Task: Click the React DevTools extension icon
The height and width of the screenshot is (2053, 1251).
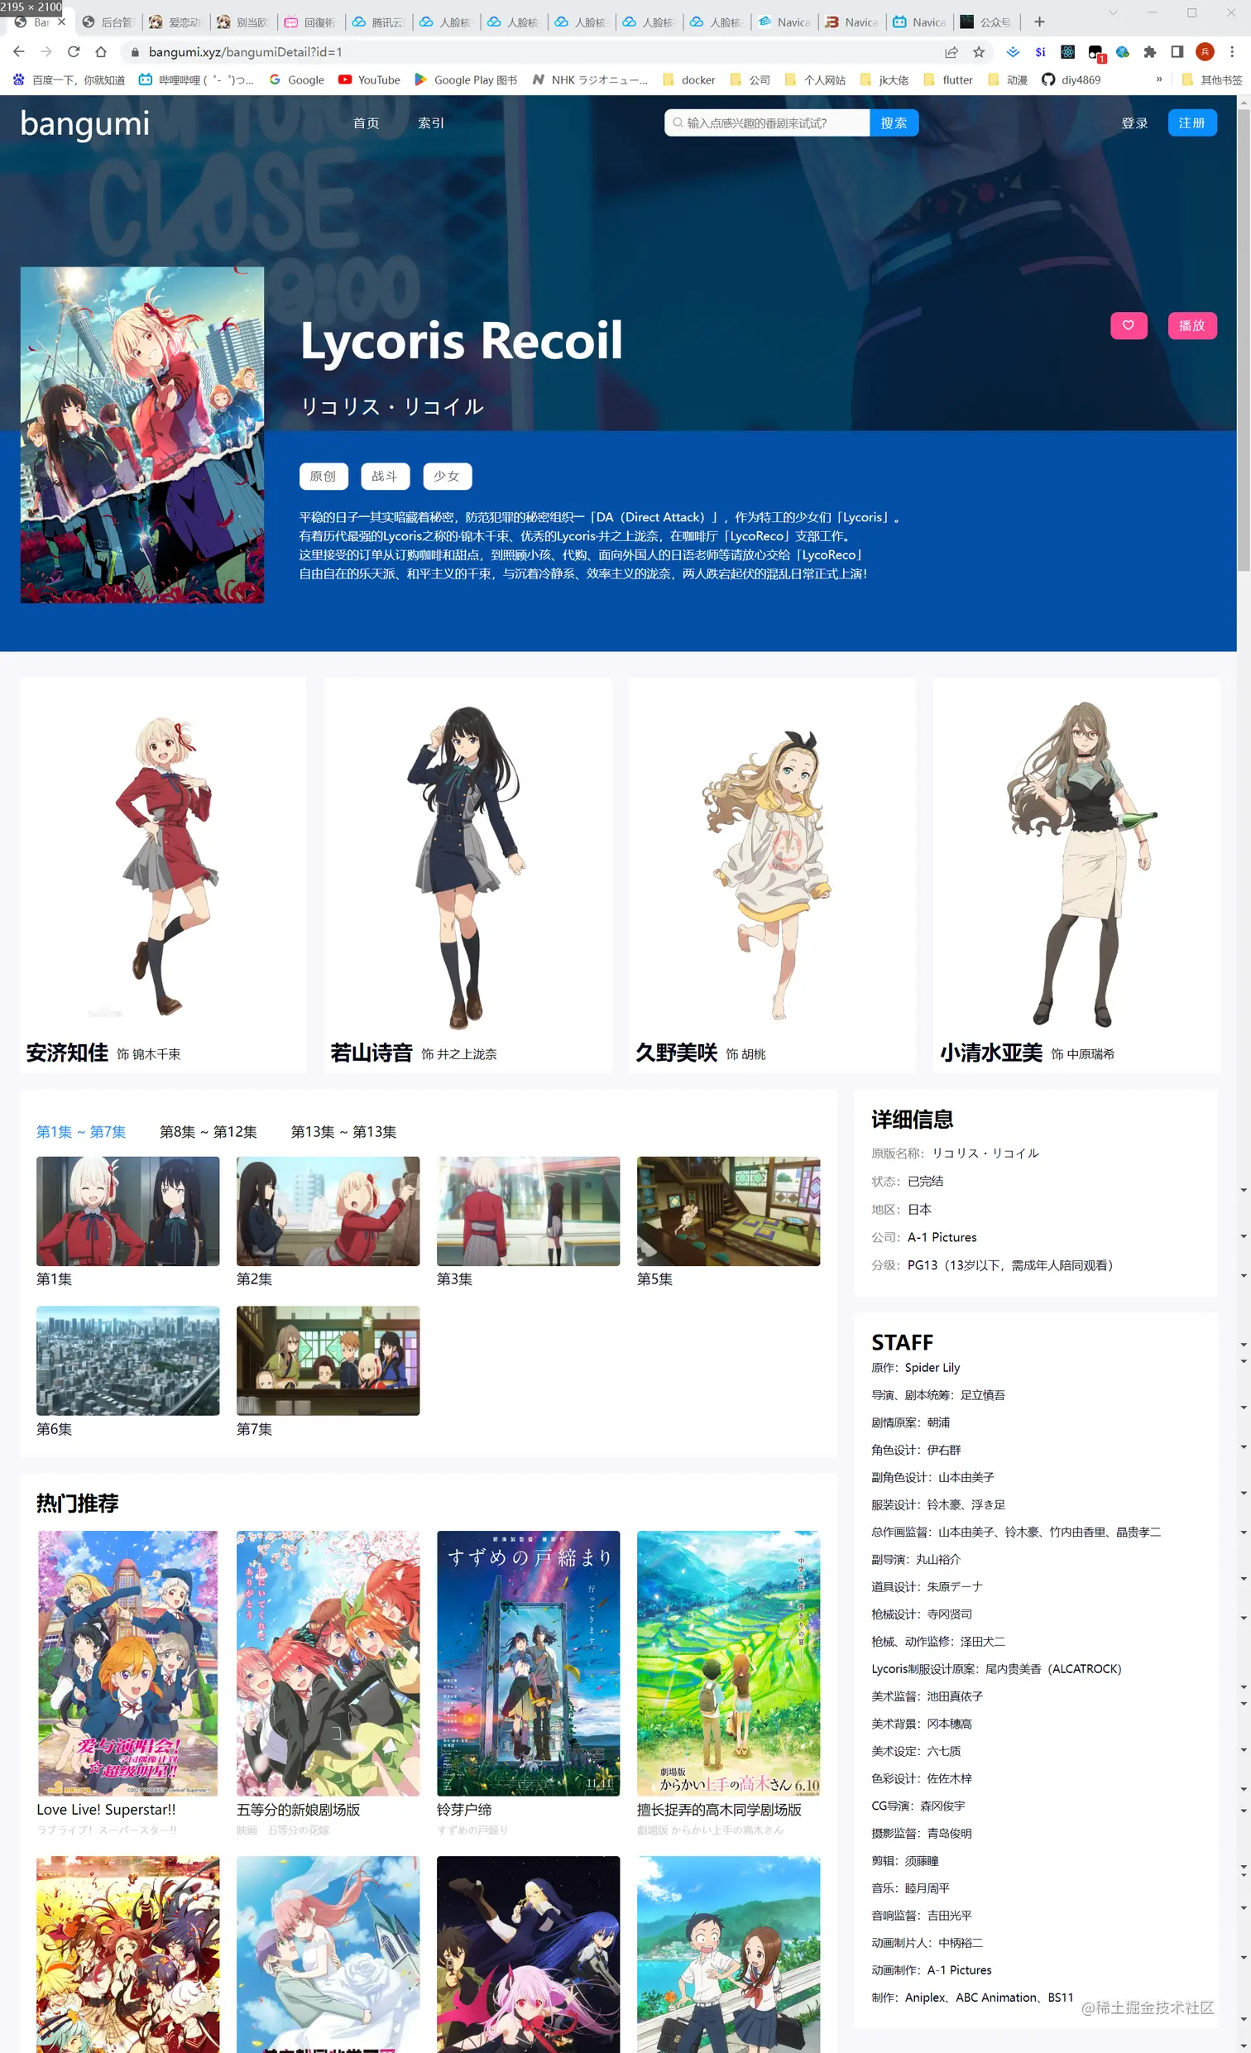Action: tap(1068, 51)
